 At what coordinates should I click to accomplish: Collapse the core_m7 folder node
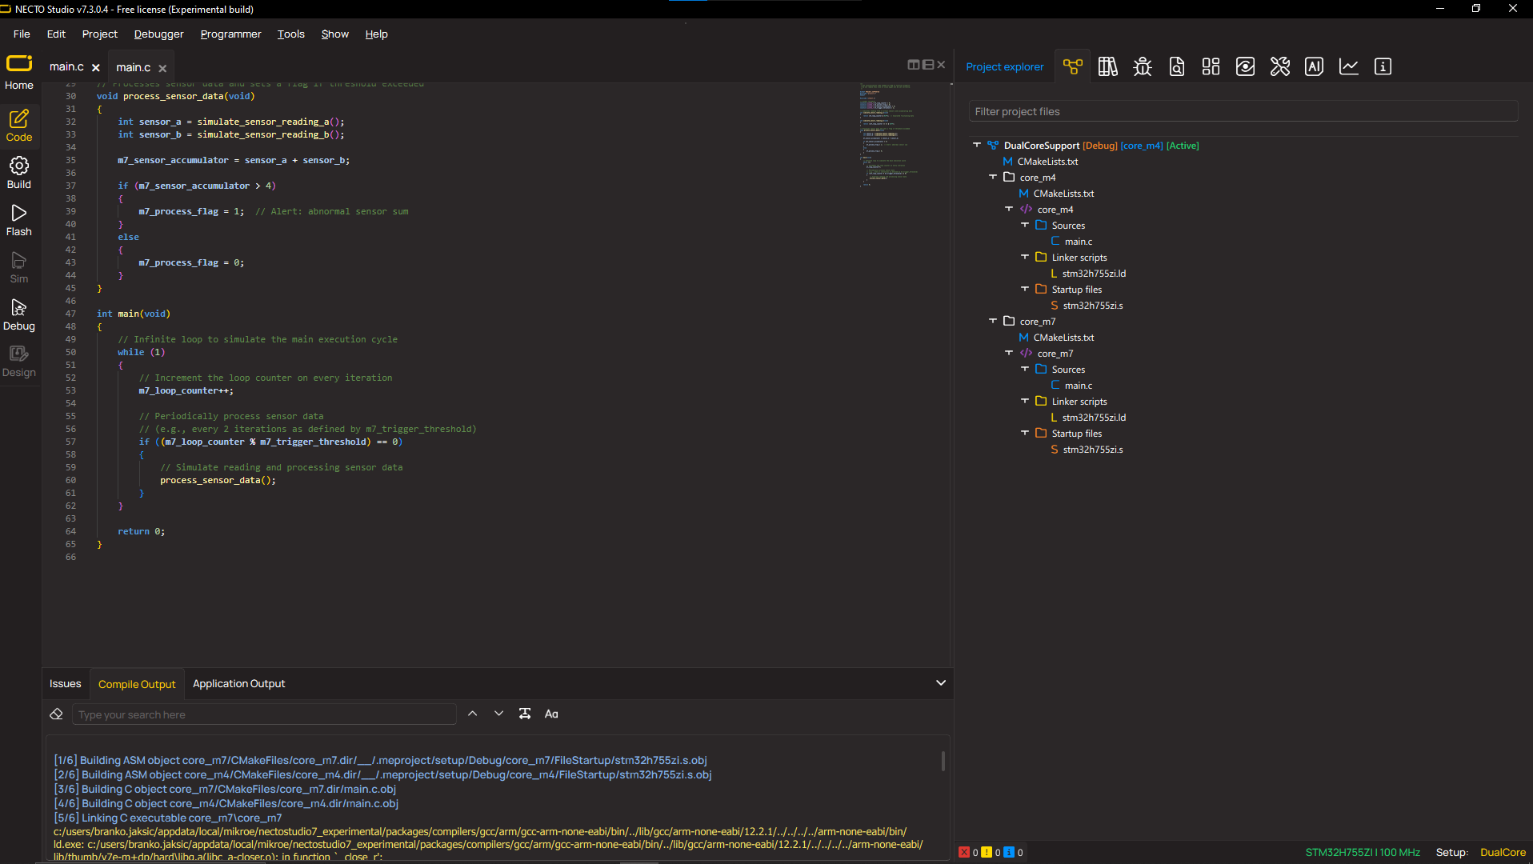click(993, 321)
